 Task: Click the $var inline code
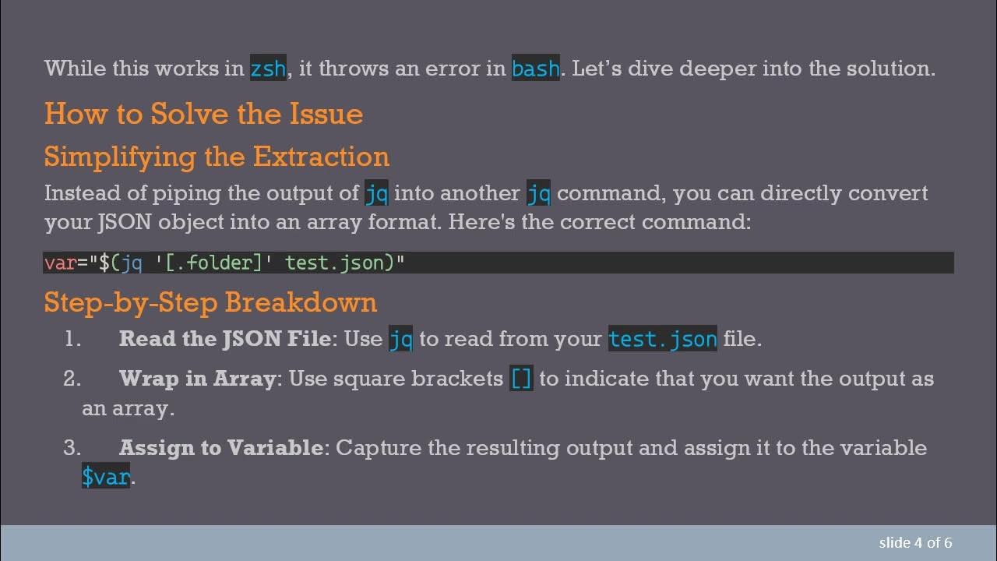[x=106, y=476]
